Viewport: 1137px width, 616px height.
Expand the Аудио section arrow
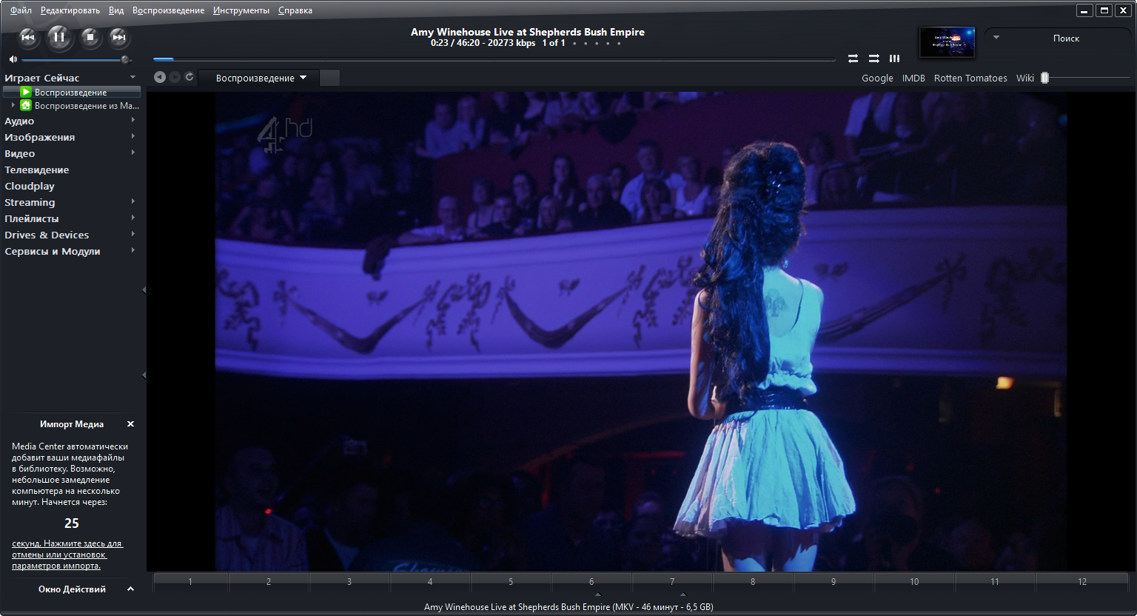(x=133, y=120)
